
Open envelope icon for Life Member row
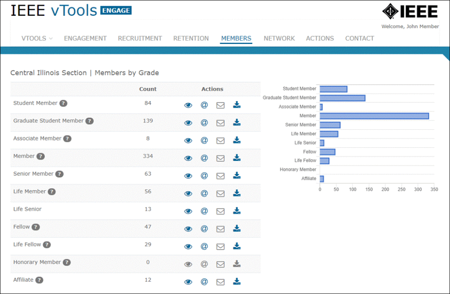[220, 193]
